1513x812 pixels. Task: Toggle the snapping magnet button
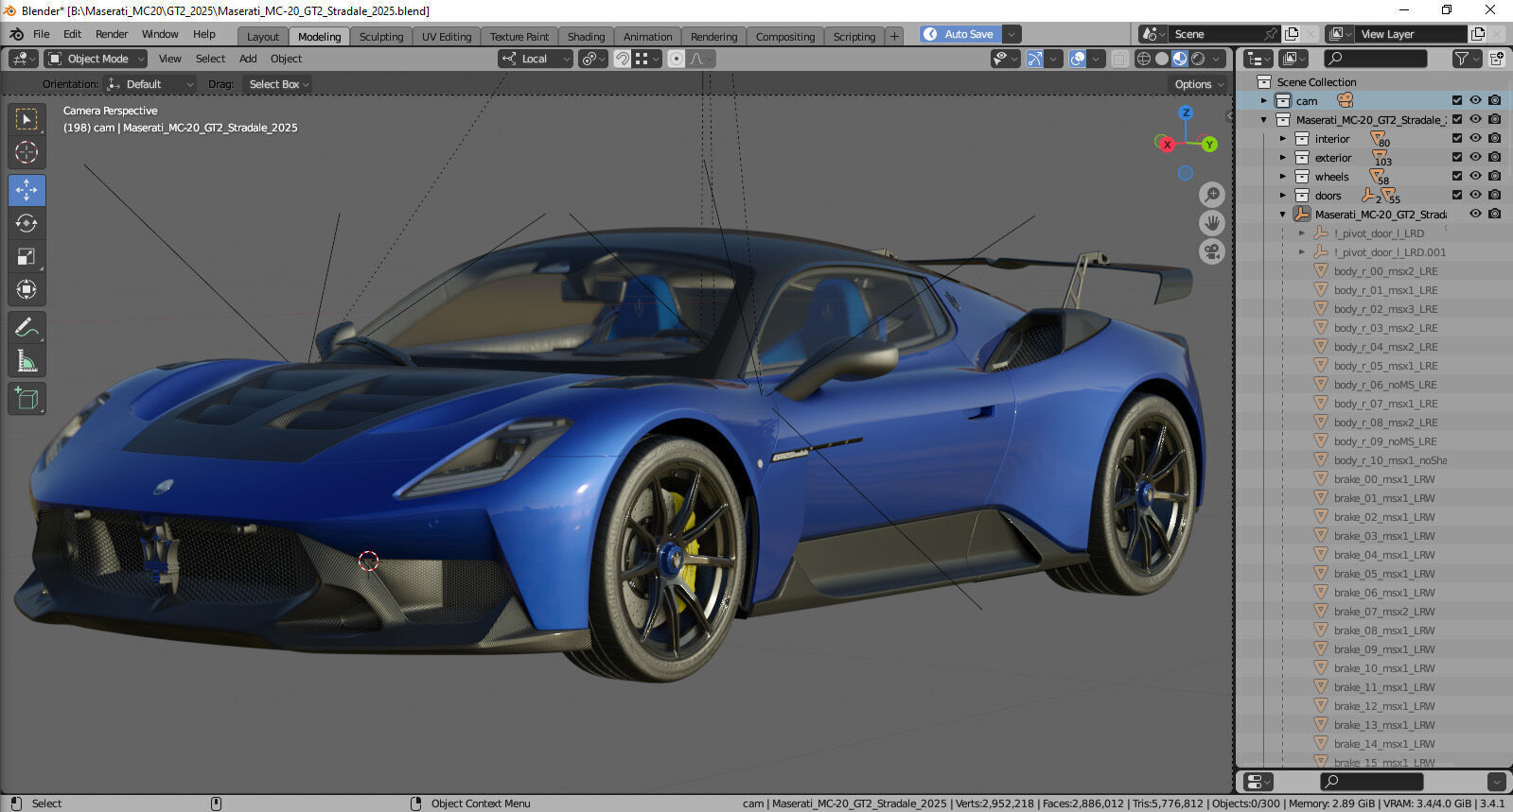tap(622, 59)
